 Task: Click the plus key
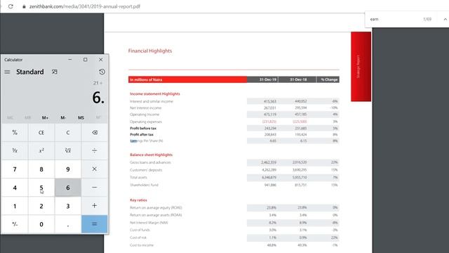tap(95, 206)
